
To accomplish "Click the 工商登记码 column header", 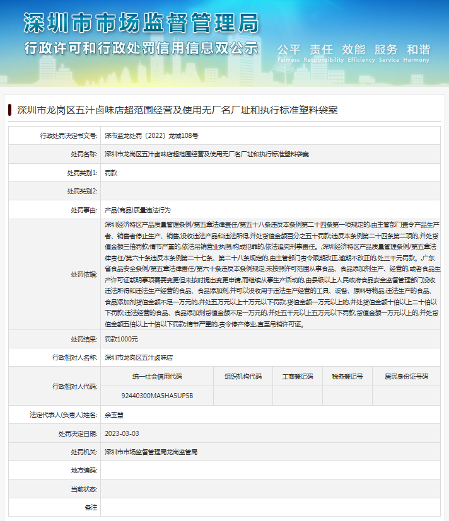I will click(x=298, y=377).
